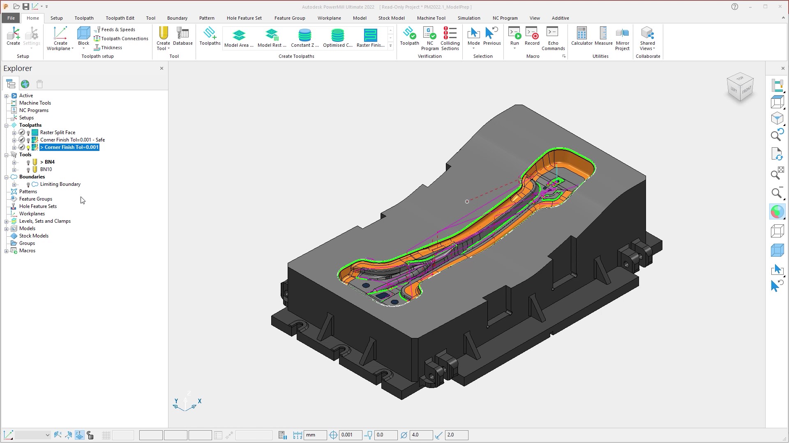Create a Constant Z finishing toolpath
The height and width of the screenshot is (443, 789).
pyautogui.click(x=305, y=38)
